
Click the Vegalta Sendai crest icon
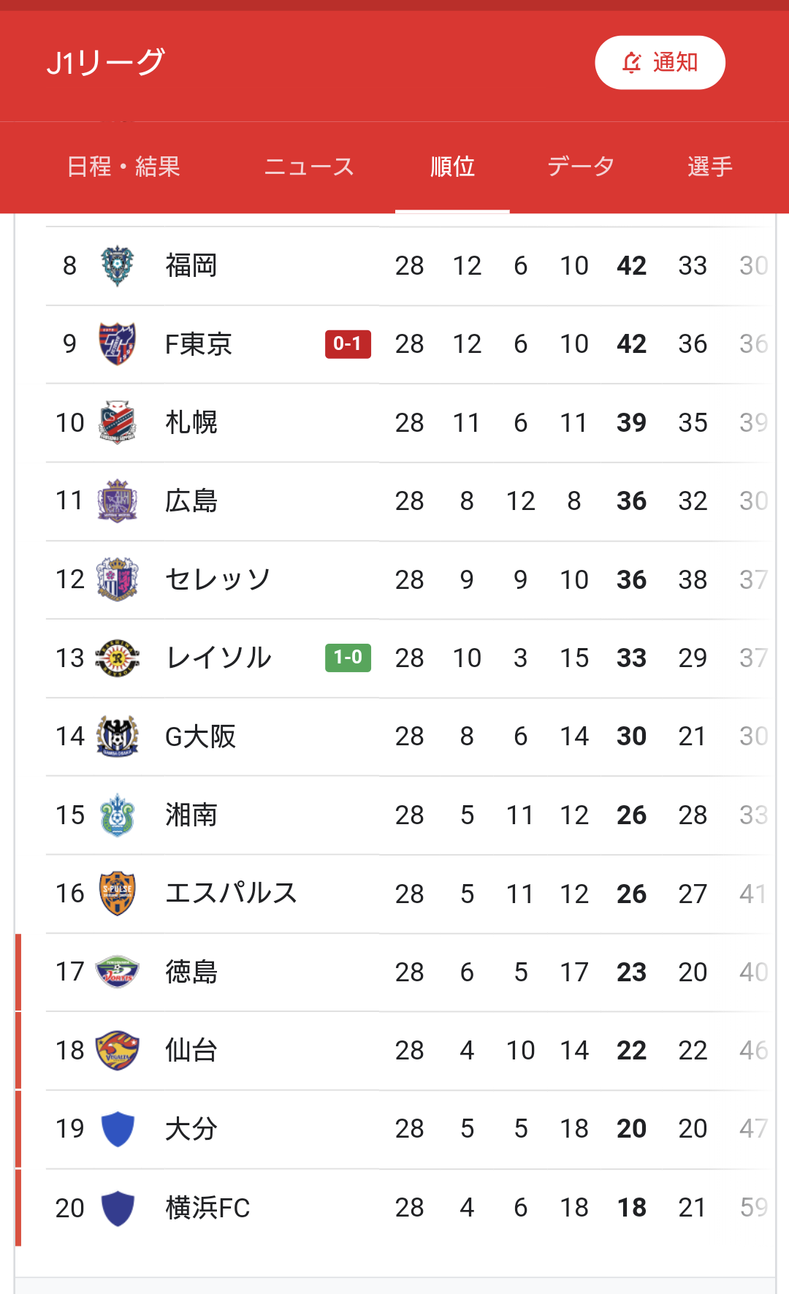(x=117, y=1051)
